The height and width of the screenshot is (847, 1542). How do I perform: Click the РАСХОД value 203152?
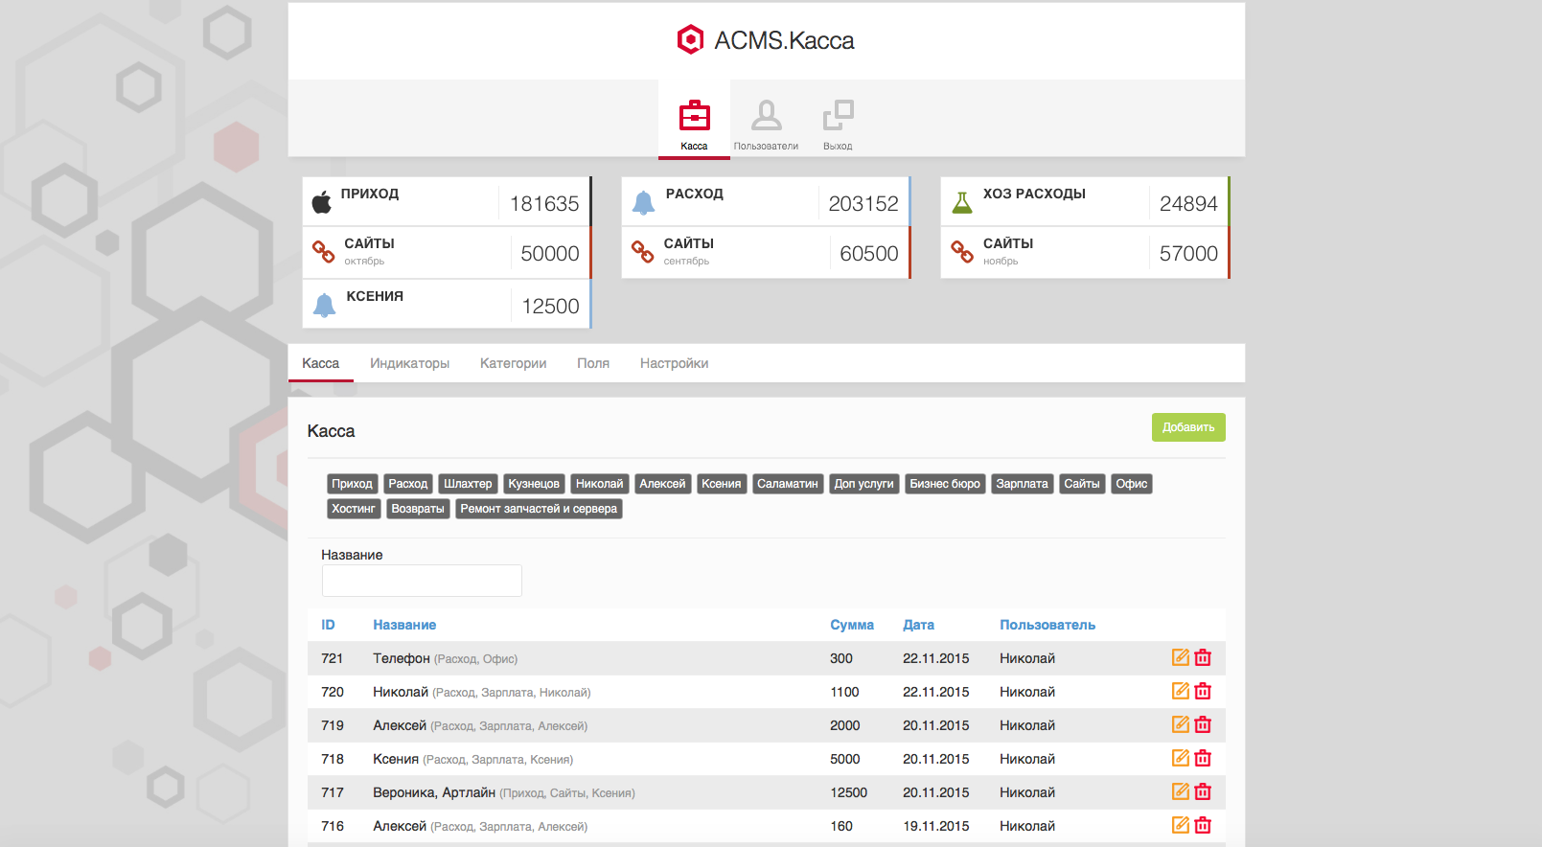(x=863, y=203)
